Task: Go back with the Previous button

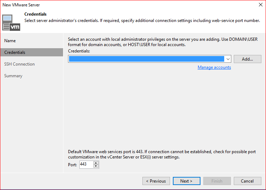Action: pyautogui.click(x=156, y=181)
